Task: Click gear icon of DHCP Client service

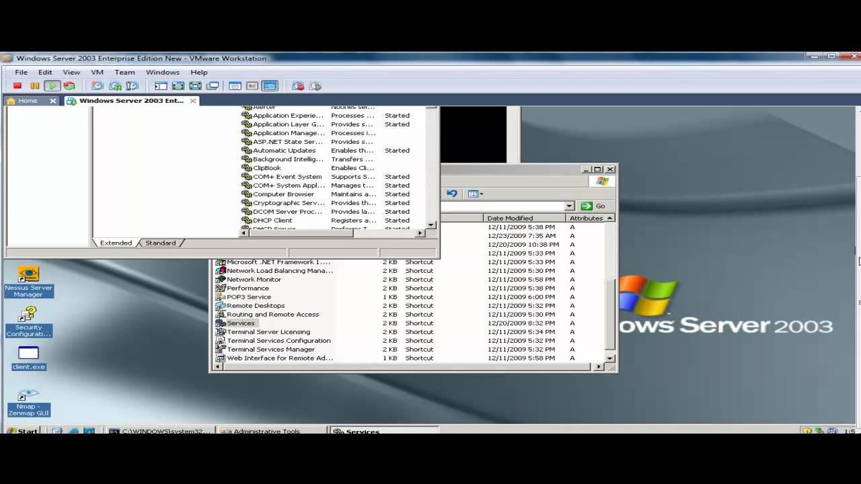Action: (x=246, y=220)
